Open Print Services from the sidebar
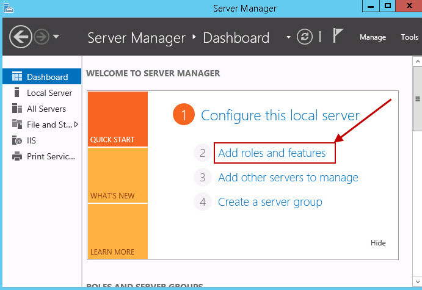 tap(51, 156)
